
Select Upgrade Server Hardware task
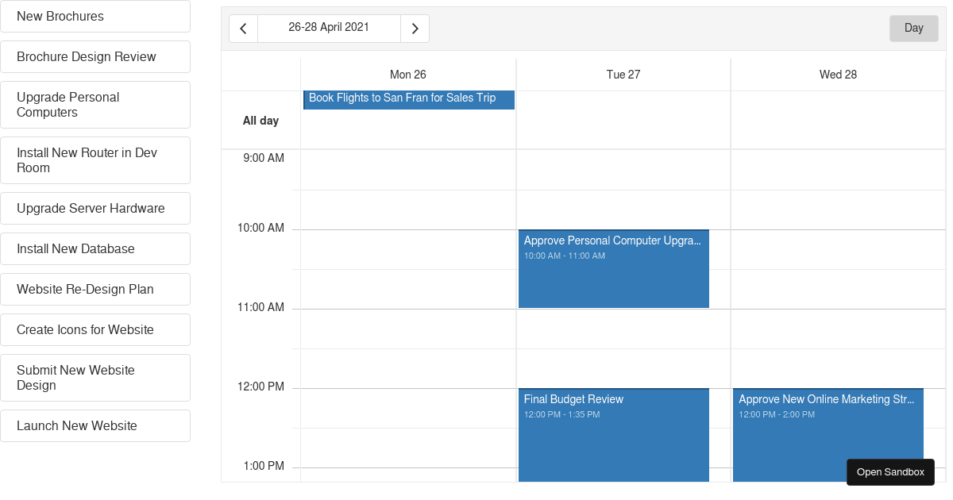[95, 209]
